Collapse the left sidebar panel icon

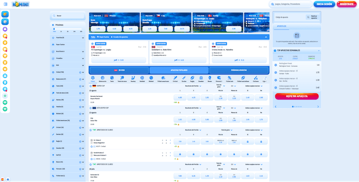tap(5, 4)
